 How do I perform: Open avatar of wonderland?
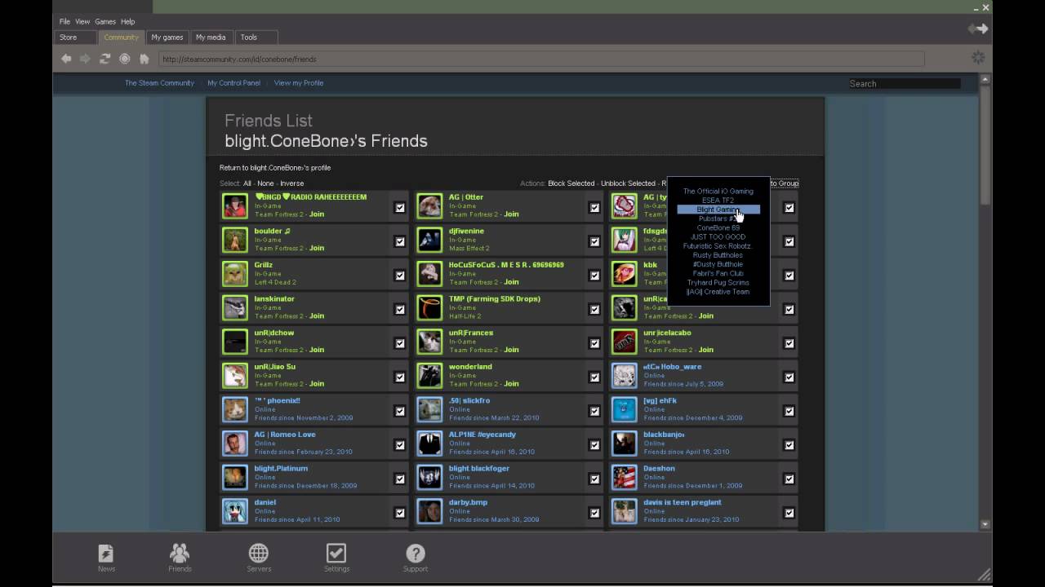pos(429,376)
